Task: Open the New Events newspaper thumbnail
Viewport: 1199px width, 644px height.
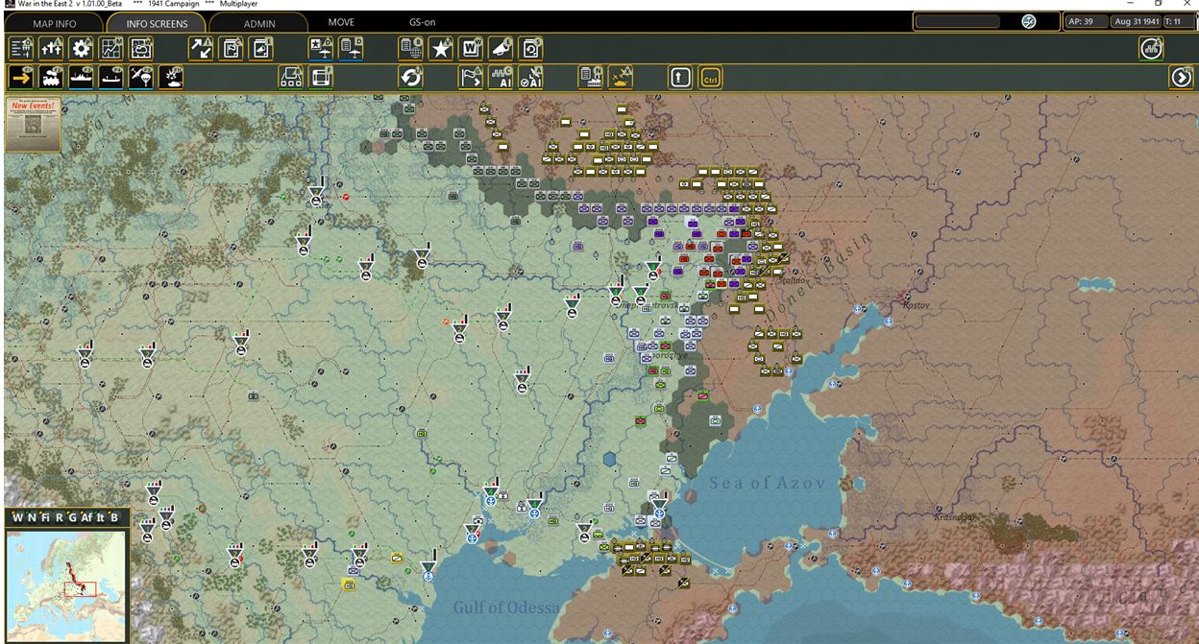Action: click(x=33, y=124)
